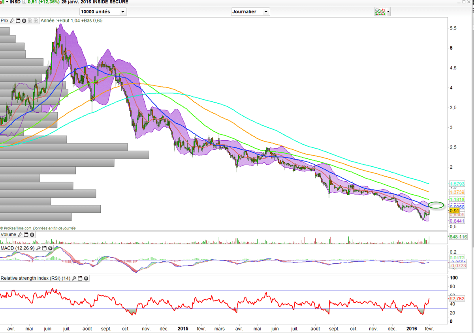Image resolution: width=474 pixels, height=333 pixels.
Task: Maximize the Volume panel
Action: pyautogui.click(x=26, y=235)
